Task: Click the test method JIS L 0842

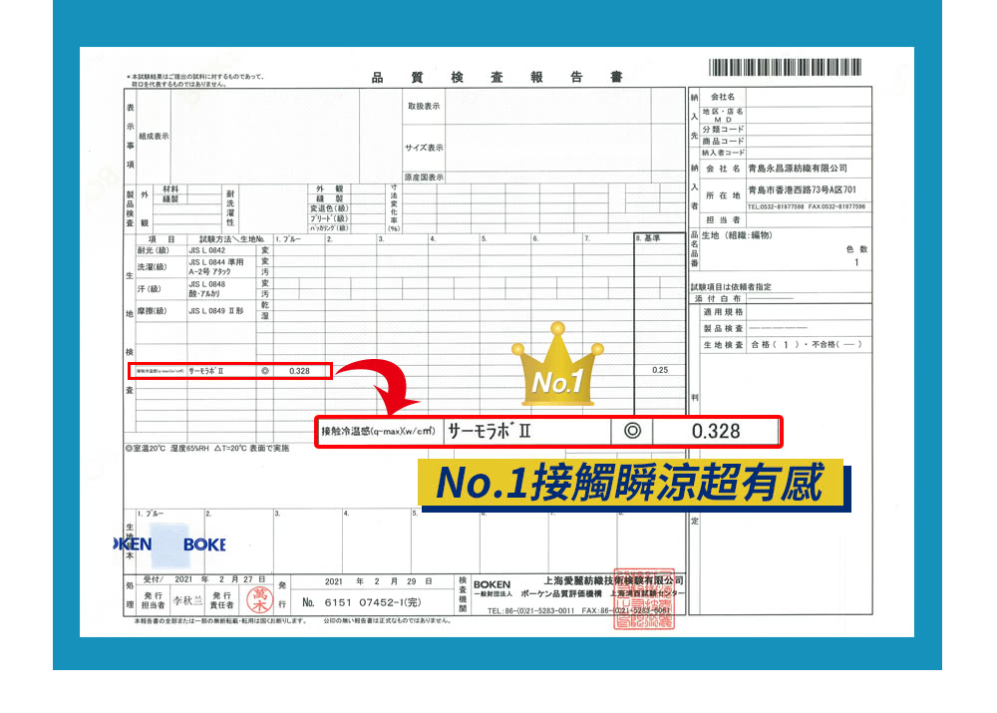Action: click(206, 250)
